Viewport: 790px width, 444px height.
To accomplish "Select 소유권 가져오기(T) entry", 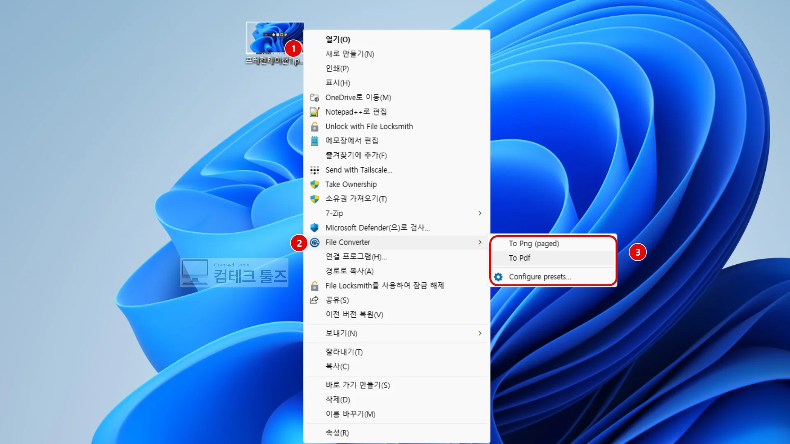I will pyautogui.click(x=397, y=199).
